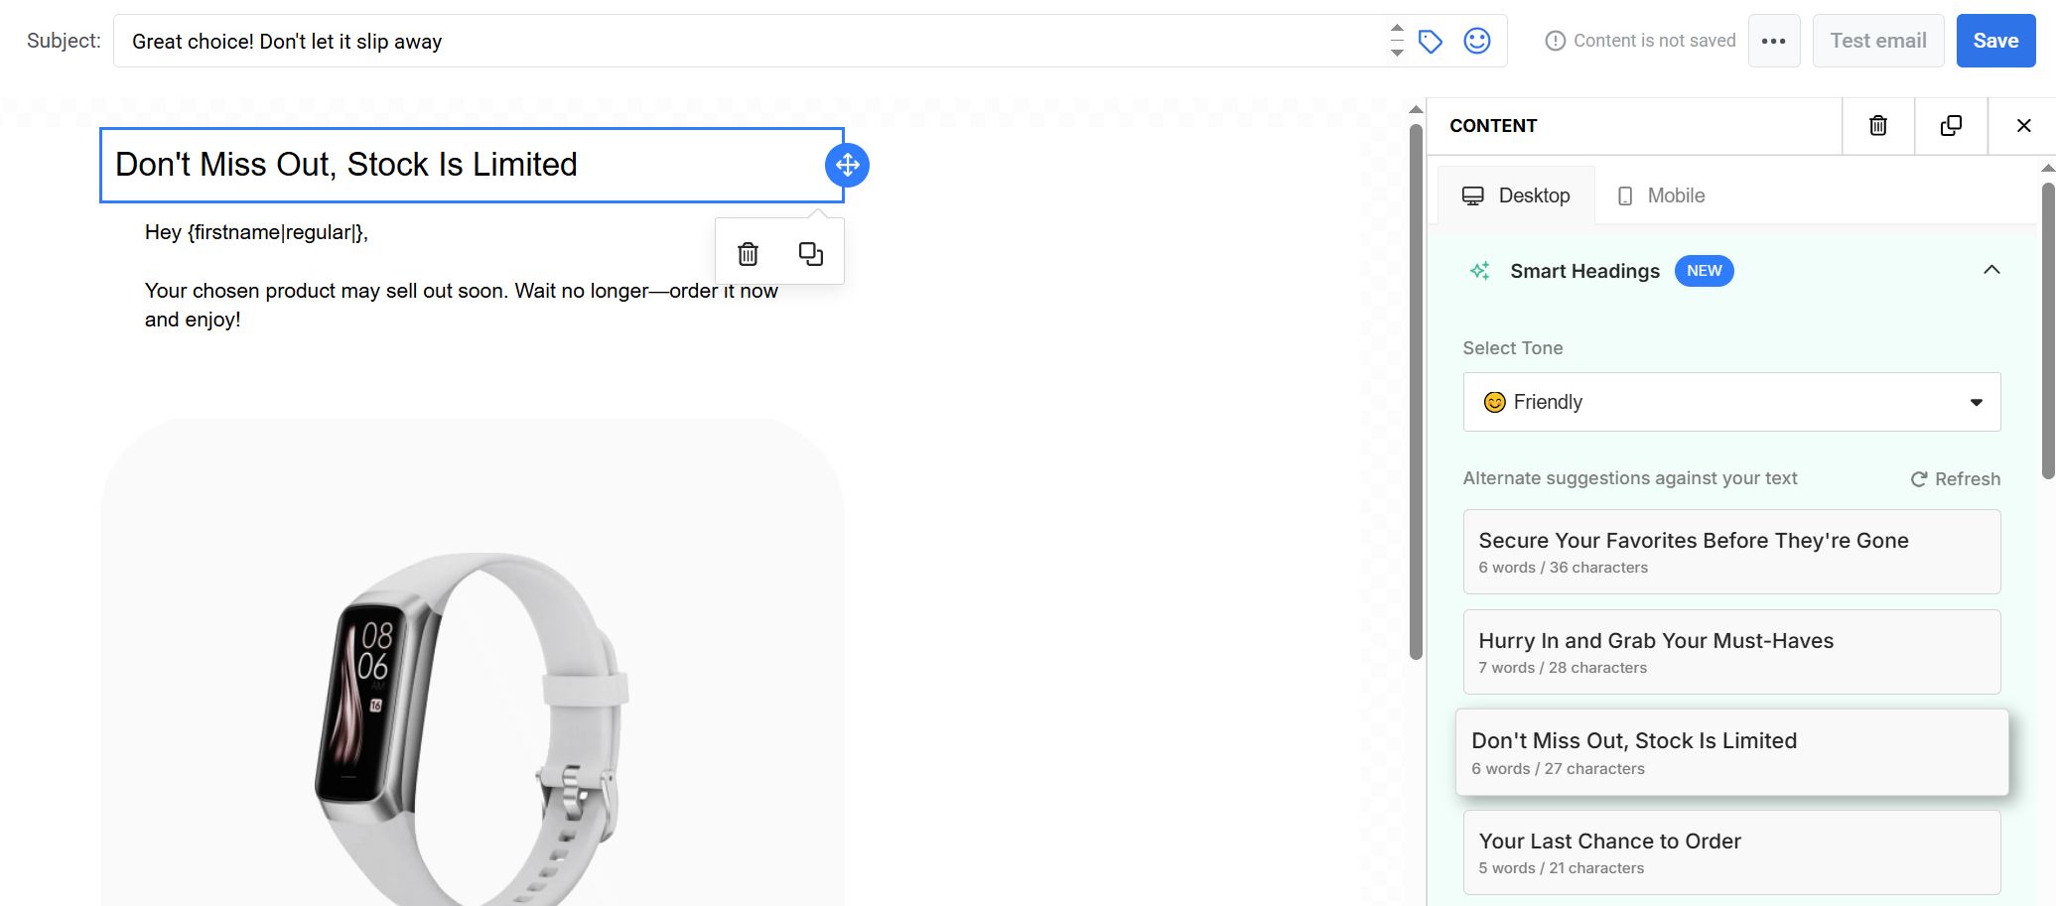This screenshot has height=906, width=2056.
Task: Pick suggestion 'Hurry In and Grab Your Must-Haves'
Action: (1730, 652)
